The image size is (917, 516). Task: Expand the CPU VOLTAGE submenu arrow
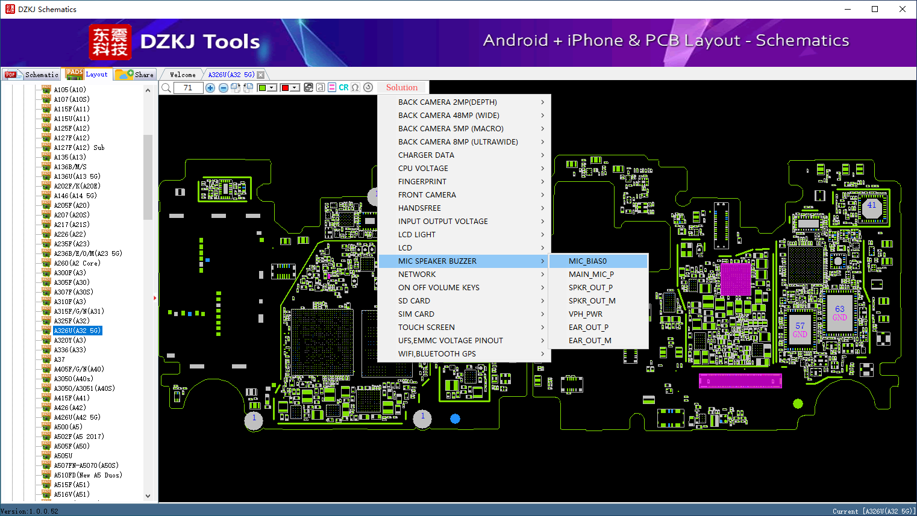(542, 169)
